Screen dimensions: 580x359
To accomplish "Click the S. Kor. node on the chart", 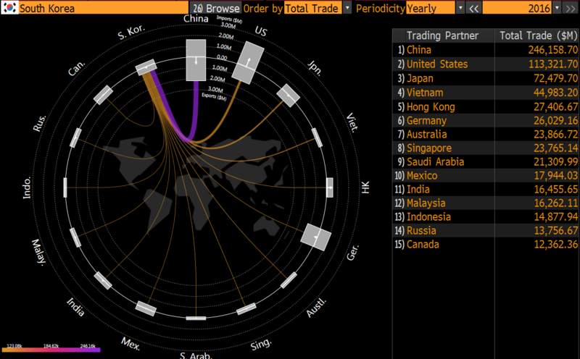I will pos(146,67).
